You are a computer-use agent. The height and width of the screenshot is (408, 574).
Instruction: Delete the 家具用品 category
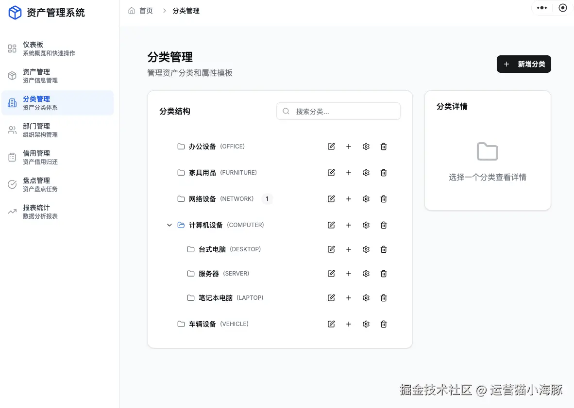384,173
